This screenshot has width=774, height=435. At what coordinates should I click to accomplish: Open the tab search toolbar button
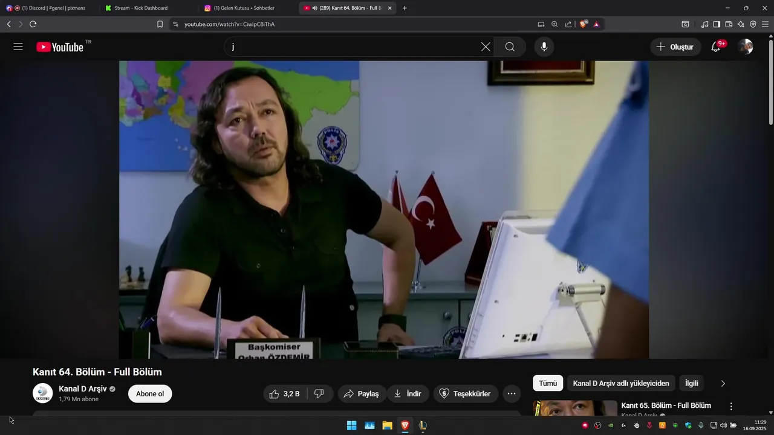click(x=685, y=24)
